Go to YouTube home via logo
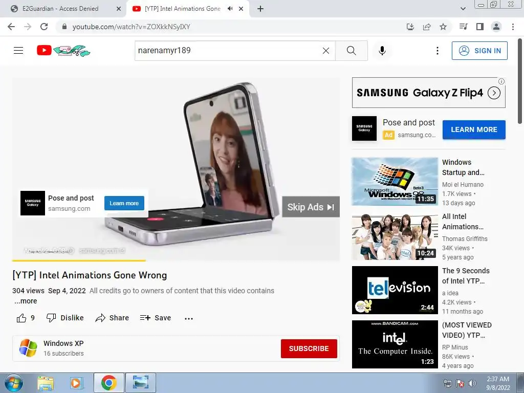 (x=63, y=51)
